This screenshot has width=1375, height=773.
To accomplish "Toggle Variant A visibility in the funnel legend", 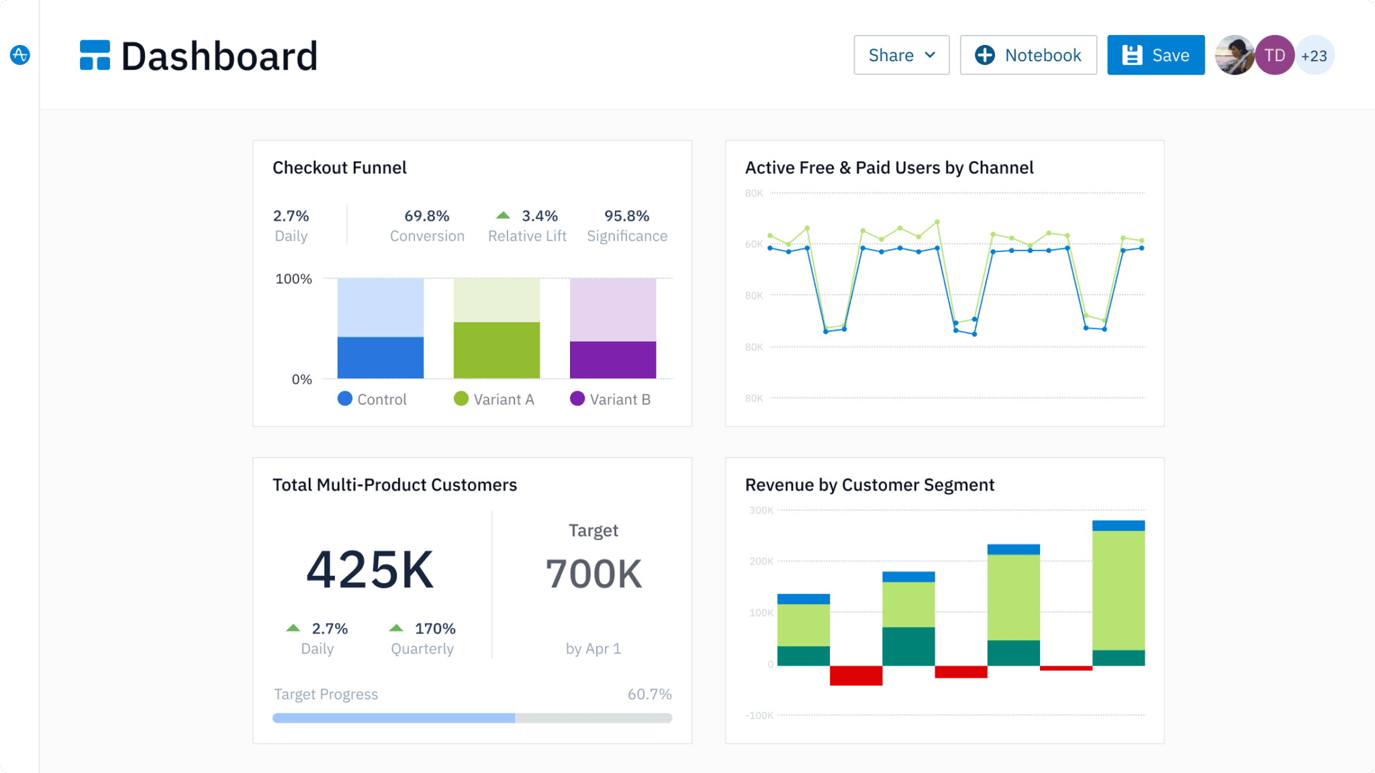I will tap(495, 399).
